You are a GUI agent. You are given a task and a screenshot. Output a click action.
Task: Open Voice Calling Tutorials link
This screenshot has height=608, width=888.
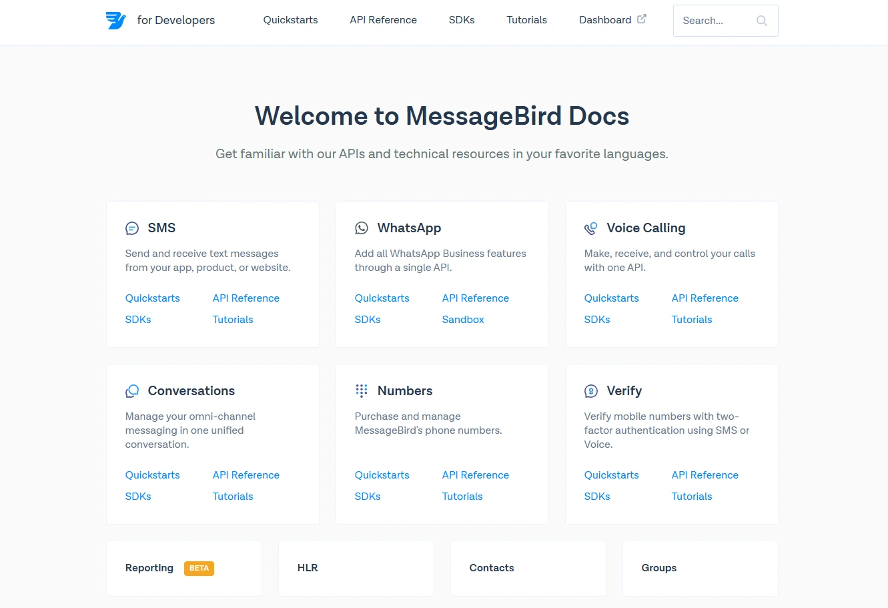[692, 320]
